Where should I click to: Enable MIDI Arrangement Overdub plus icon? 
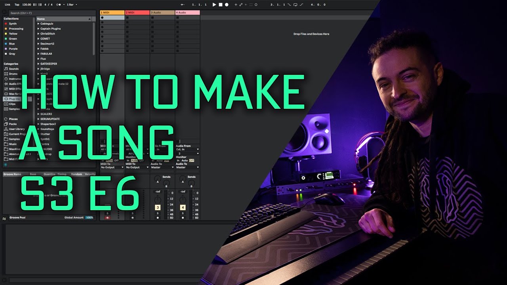pos(236,5)
